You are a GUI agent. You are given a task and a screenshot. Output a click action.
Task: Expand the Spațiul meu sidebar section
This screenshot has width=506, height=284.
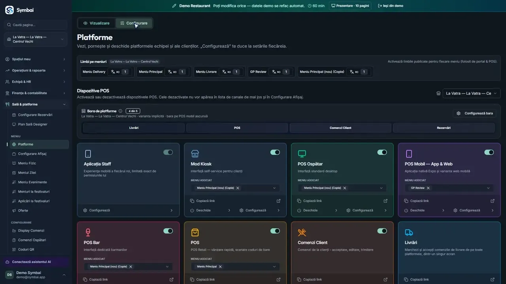coord(36,59)
